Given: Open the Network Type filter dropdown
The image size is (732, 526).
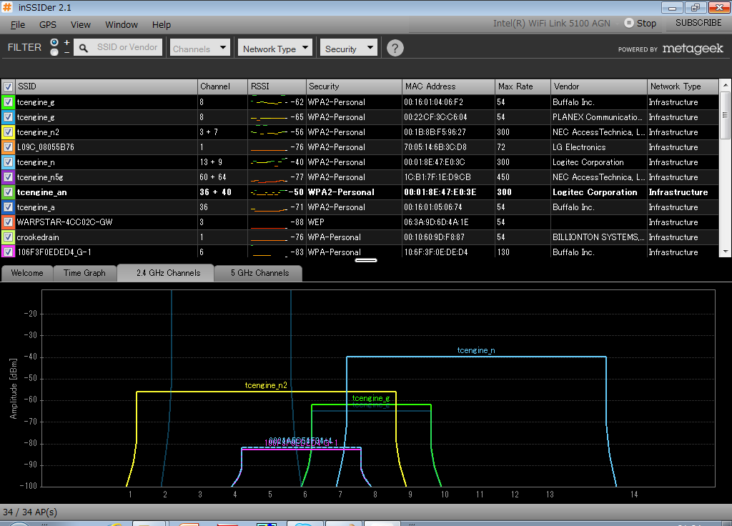Looking at the screenshot, I should 275,48.
